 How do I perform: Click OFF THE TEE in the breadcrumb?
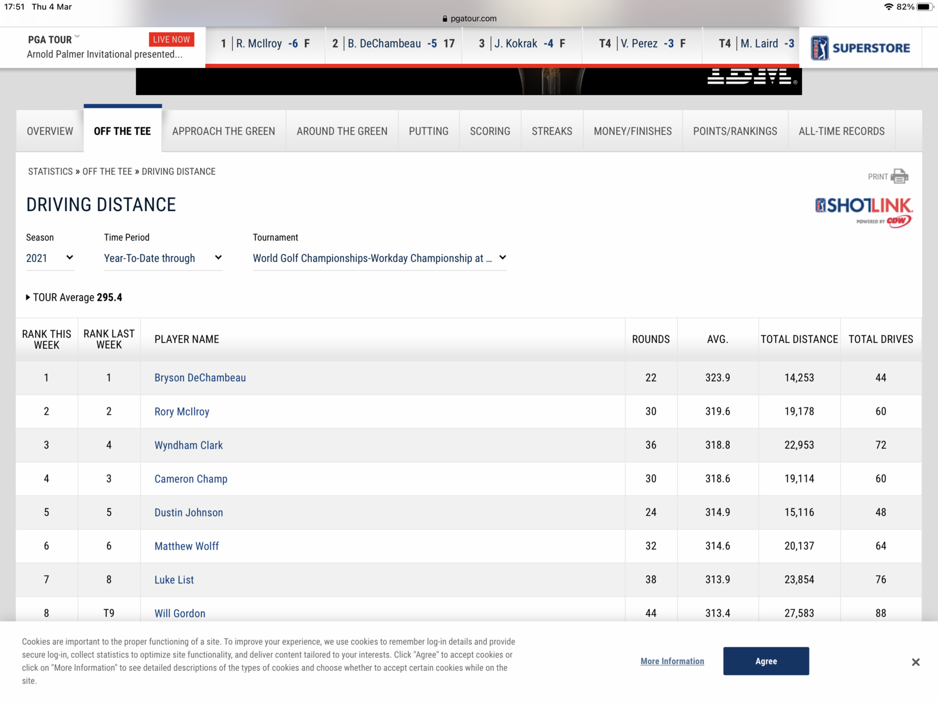coord(107,171)
